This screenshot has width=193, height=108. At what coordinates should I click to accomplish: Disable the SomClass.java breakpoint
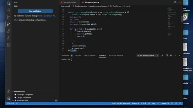click(15, 100)
